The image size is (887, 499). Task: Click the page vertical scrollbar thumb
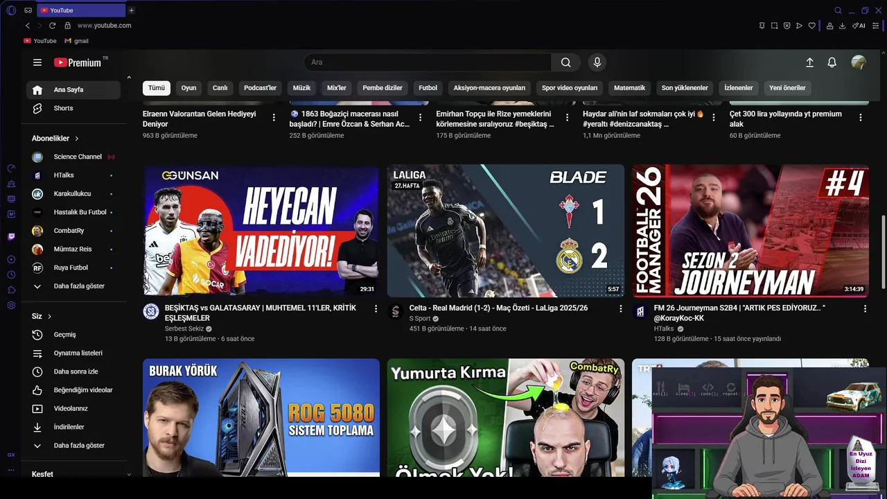point(883,253)
